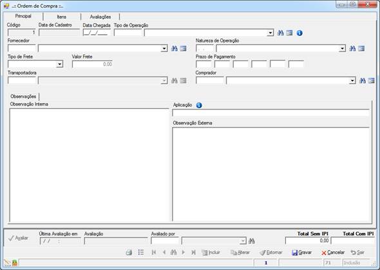Click Natureza de Operação code field

[x=205, y=48]
